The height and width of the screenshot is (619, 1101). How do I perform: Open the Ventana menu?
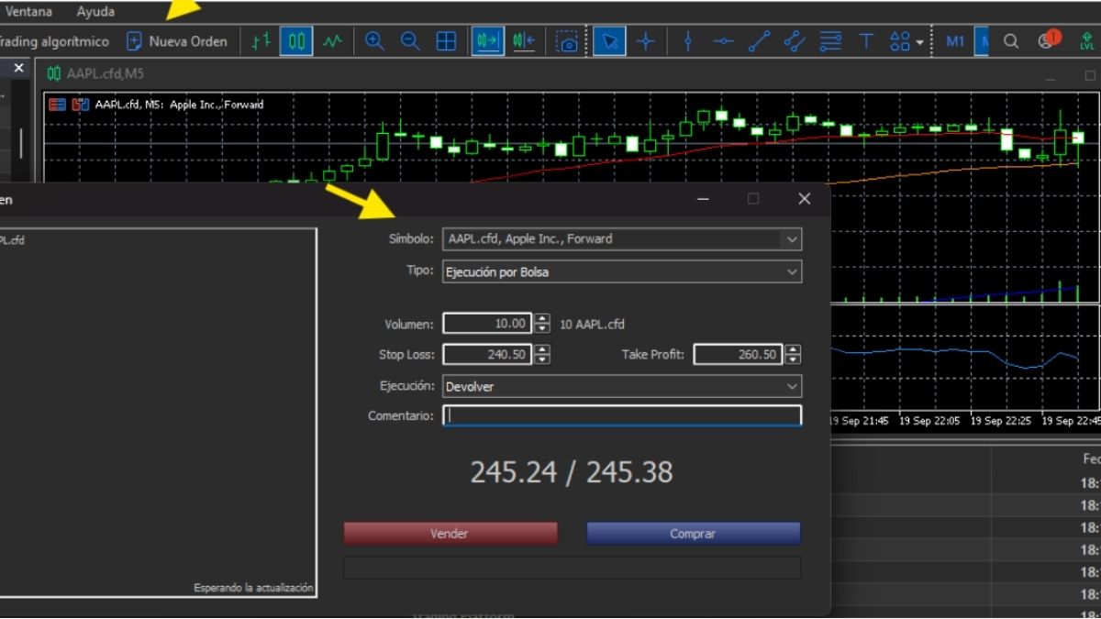(28, 12)
